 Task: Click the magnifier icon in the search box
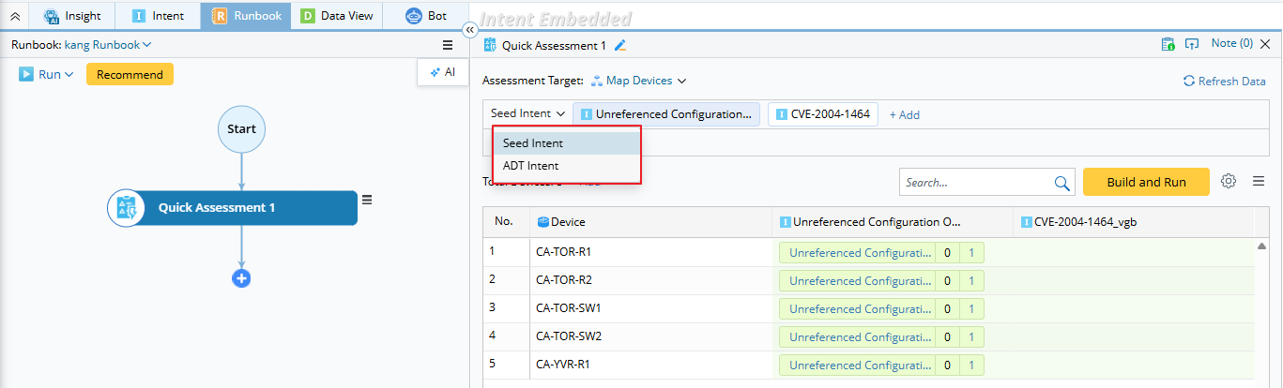click(1062, 183)
